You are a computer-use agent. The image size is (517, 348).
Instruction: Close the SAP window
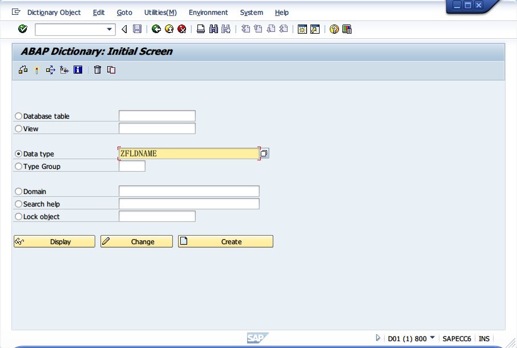click(x=479, y=5)
